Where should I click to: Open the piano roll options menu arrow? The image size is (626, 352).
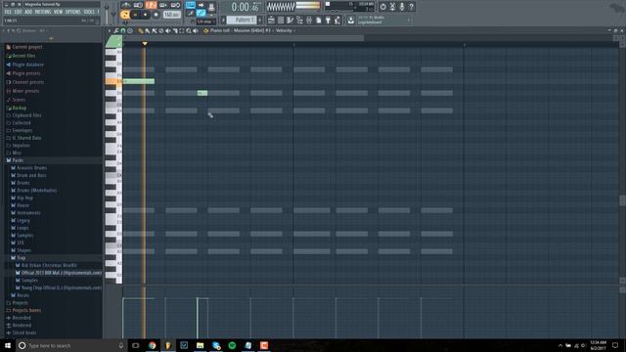(109, 30)
